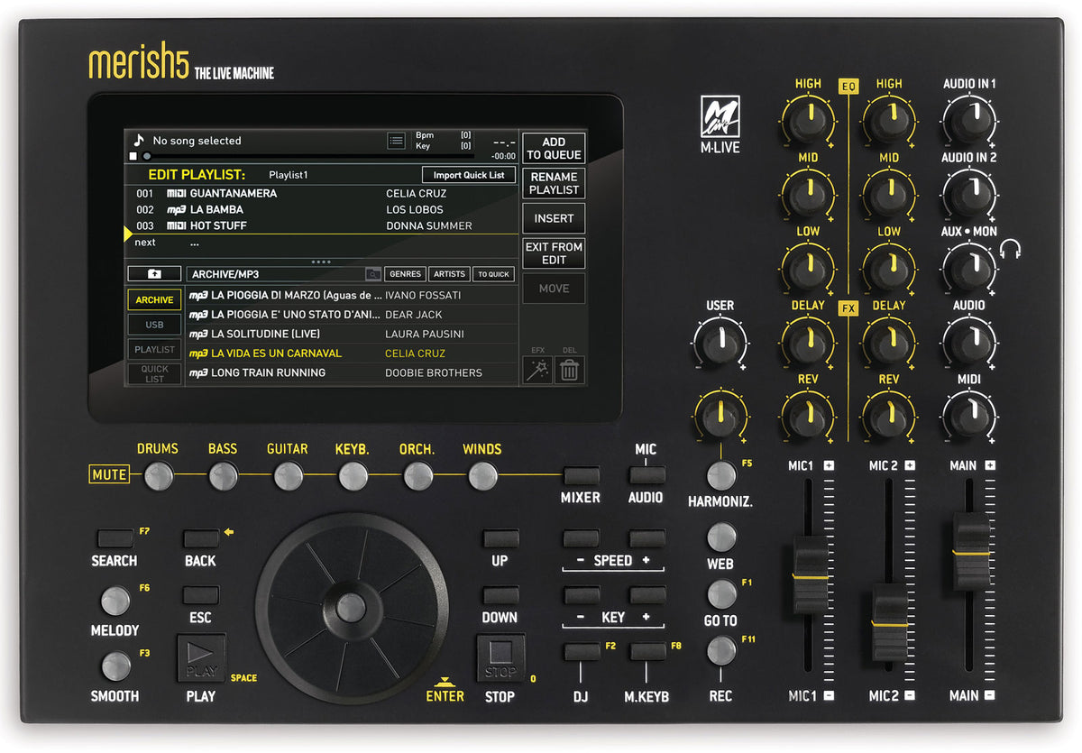Click the MIC2 minus button

click(910, 695)
